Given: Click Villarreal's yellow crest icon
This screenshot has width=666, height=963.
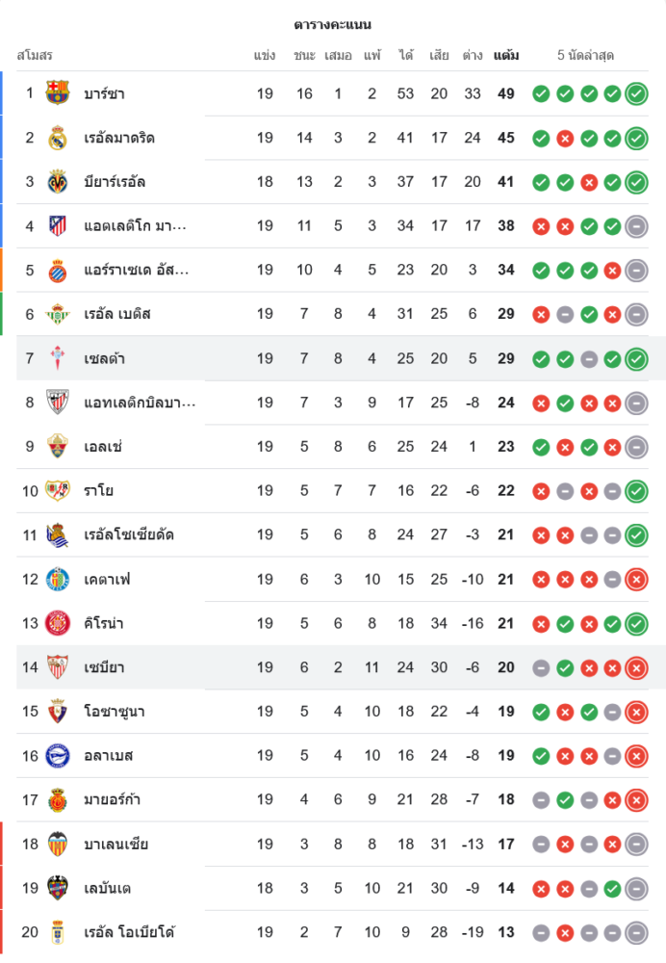Looking at the screenshot, I should coord(58,182).
